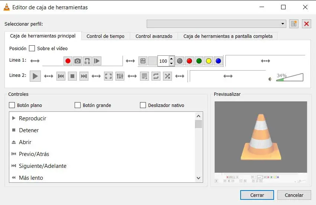The height and width of the screenshot is (205, 316).
Task: Minimize the Editor de caja de herramientas window
Action: [262, 7]
